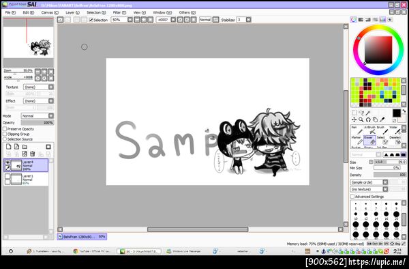Open the Window menu
Screen dimensions: 409x269
click(x=162, y=12)
